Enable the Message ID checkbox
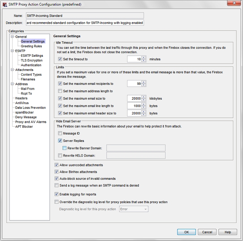Viewport: 243px width, 241px height. tap(60, 134)
